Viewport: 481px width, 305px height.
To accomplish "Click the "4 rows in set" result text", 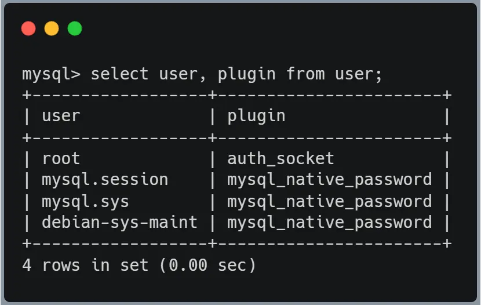I will click(x=85, y=265).
